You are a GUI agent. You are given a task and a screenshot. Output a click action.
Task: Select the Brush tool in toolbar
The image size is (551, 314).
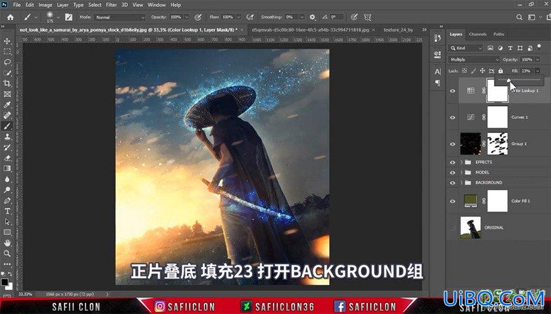[7, 126]
